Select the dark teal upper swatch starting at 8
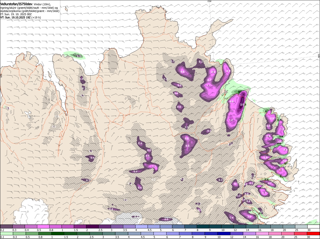The height and width of the screenshot is (239, 320). coord(202,226)
